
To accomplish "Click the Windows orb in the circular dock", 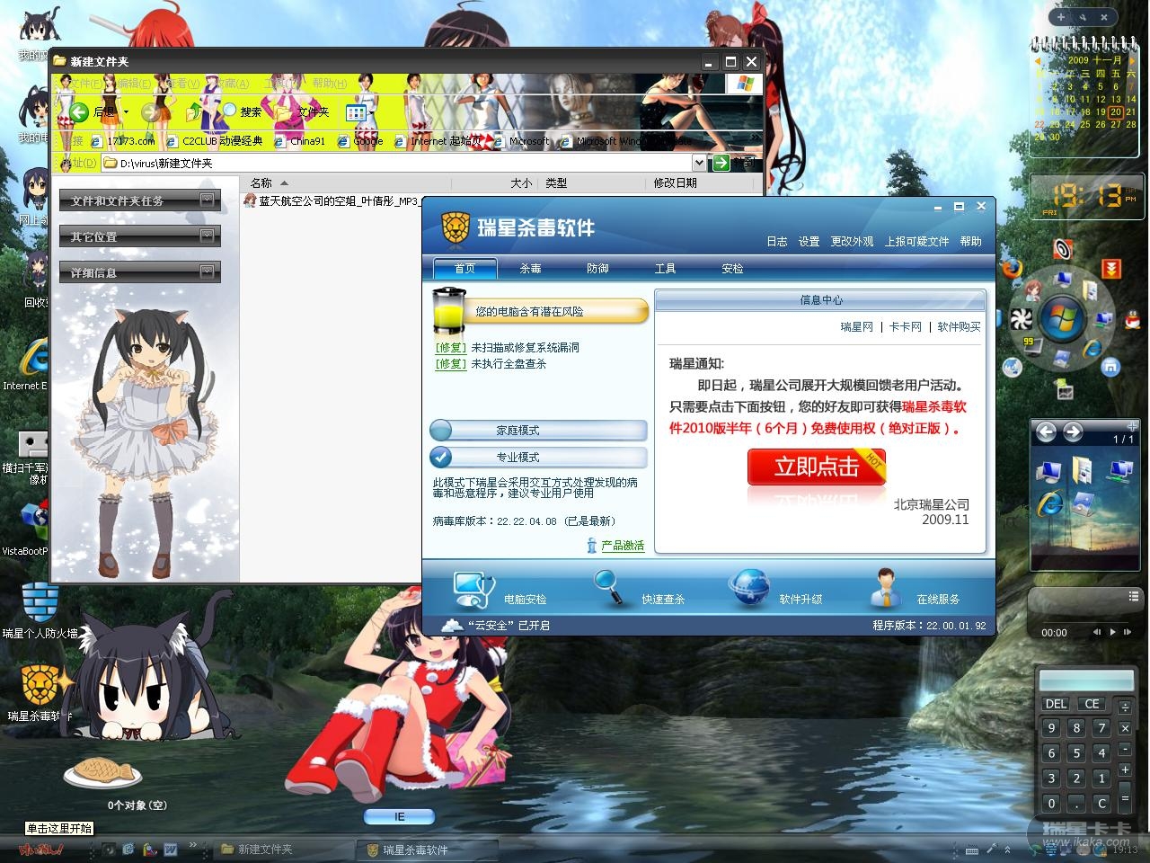I will [1063, 318].
